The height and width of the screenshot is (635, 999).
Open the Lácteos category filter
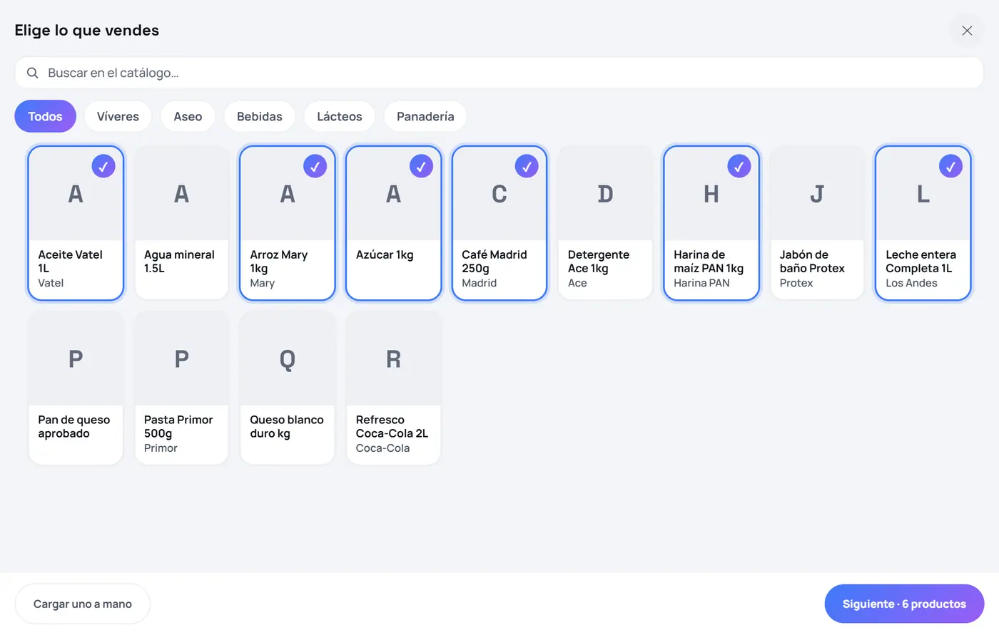click(x=340, y=116)
